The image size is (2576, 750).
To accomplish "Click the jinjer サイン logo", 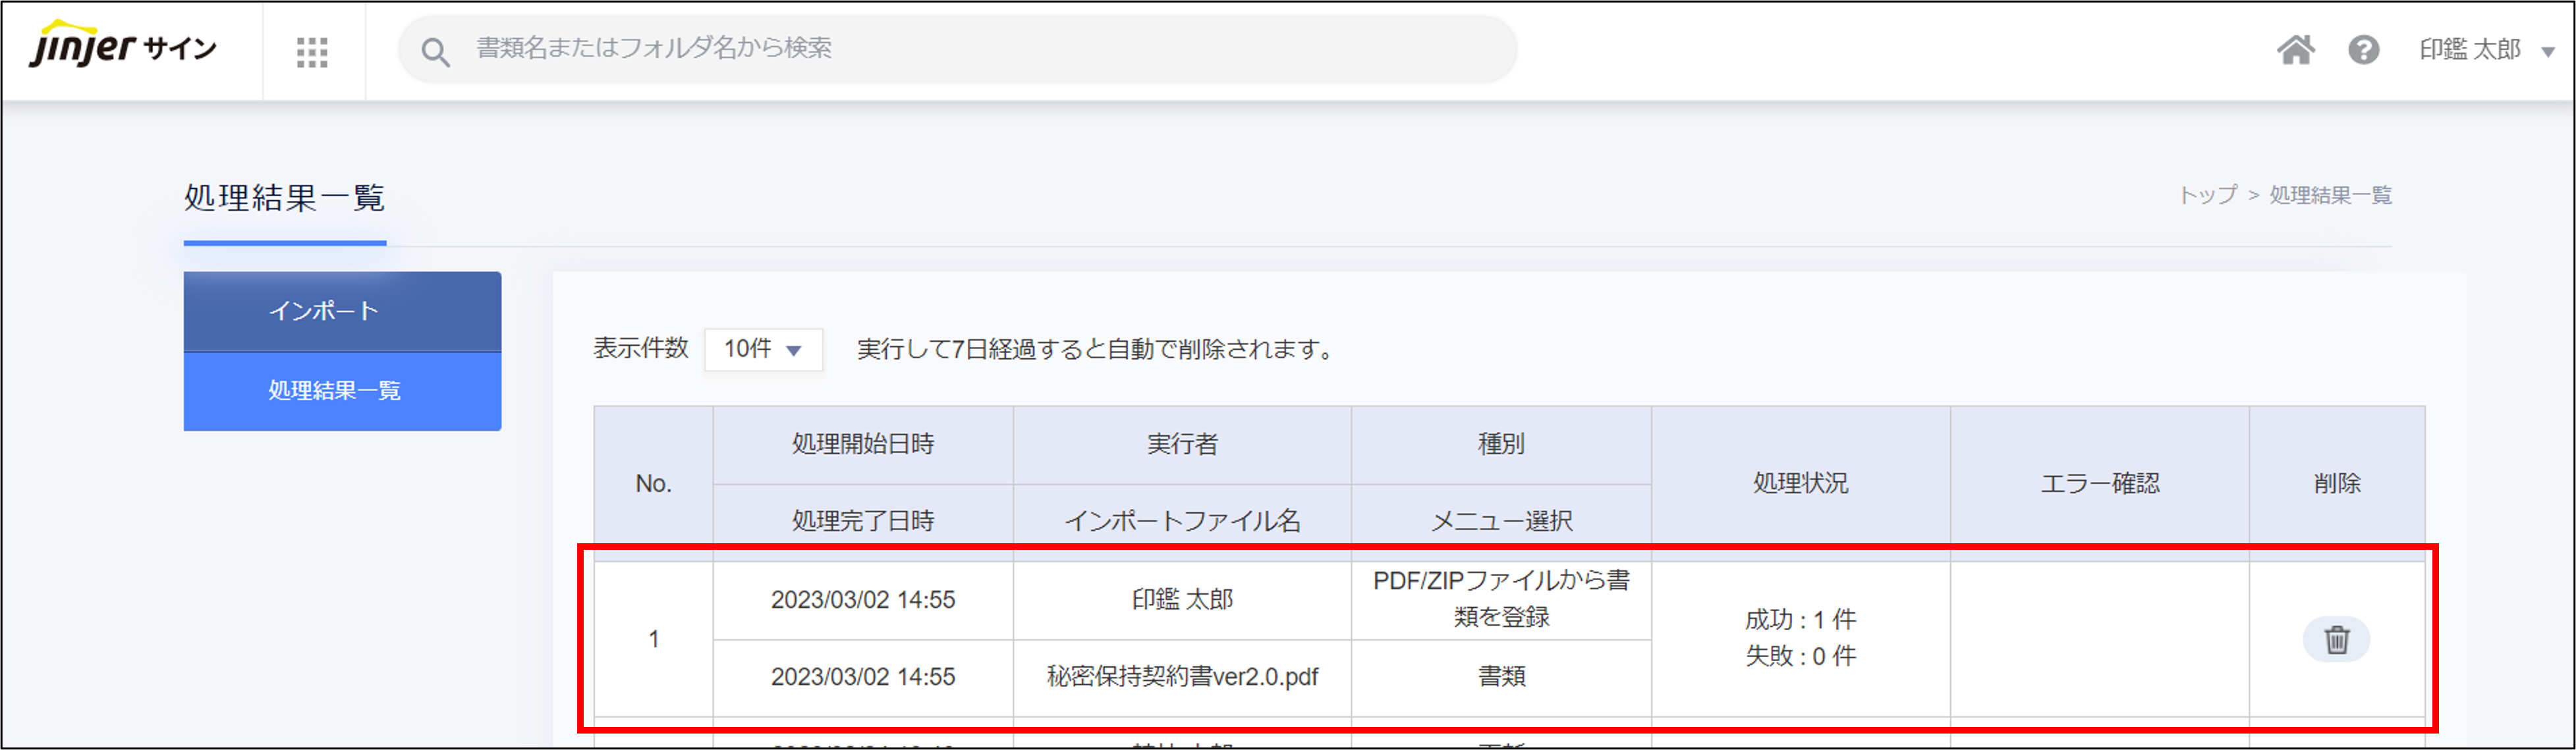I will pos(123,46).
